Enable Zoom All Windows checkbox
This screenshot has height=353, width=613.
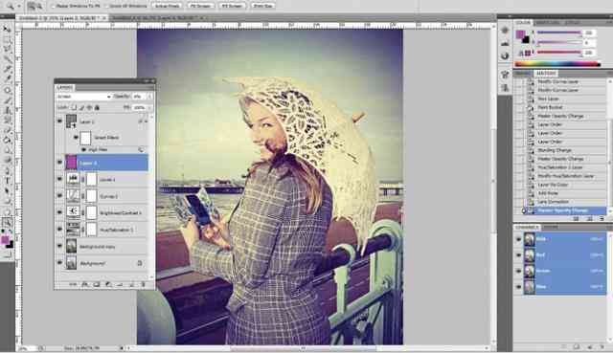106,6
